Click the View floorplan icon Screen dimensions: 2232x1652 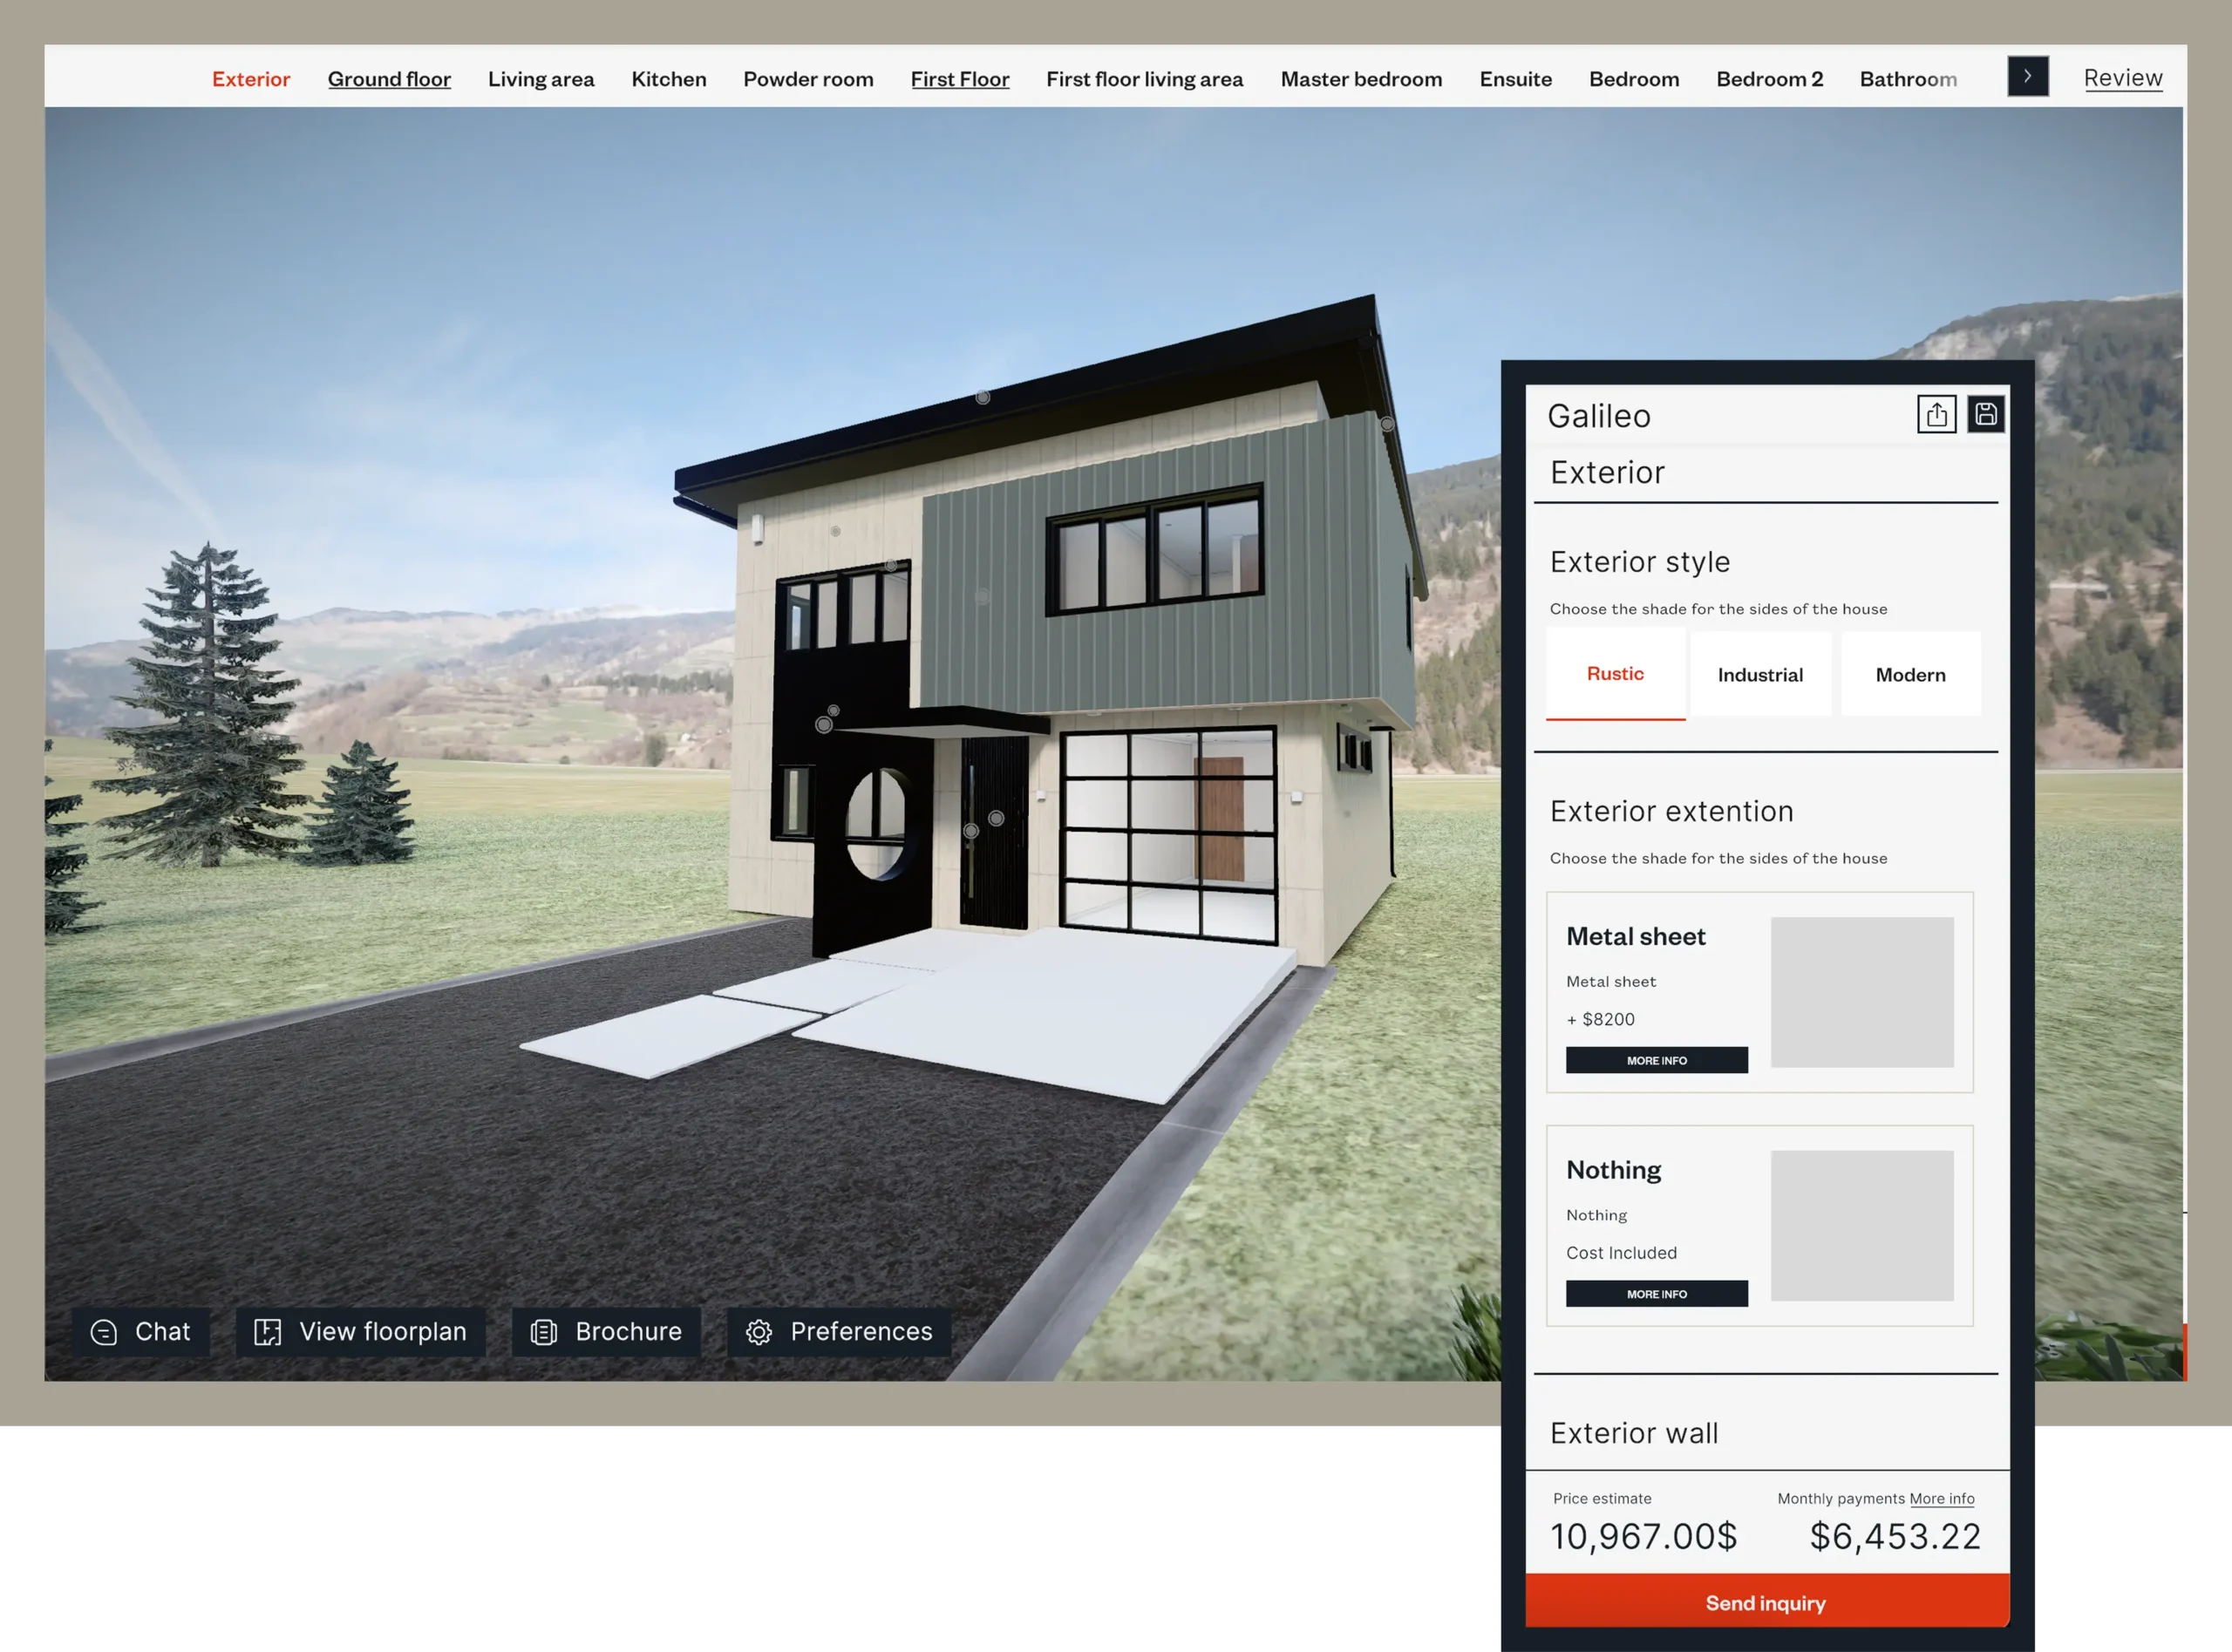pos(267,1332)
